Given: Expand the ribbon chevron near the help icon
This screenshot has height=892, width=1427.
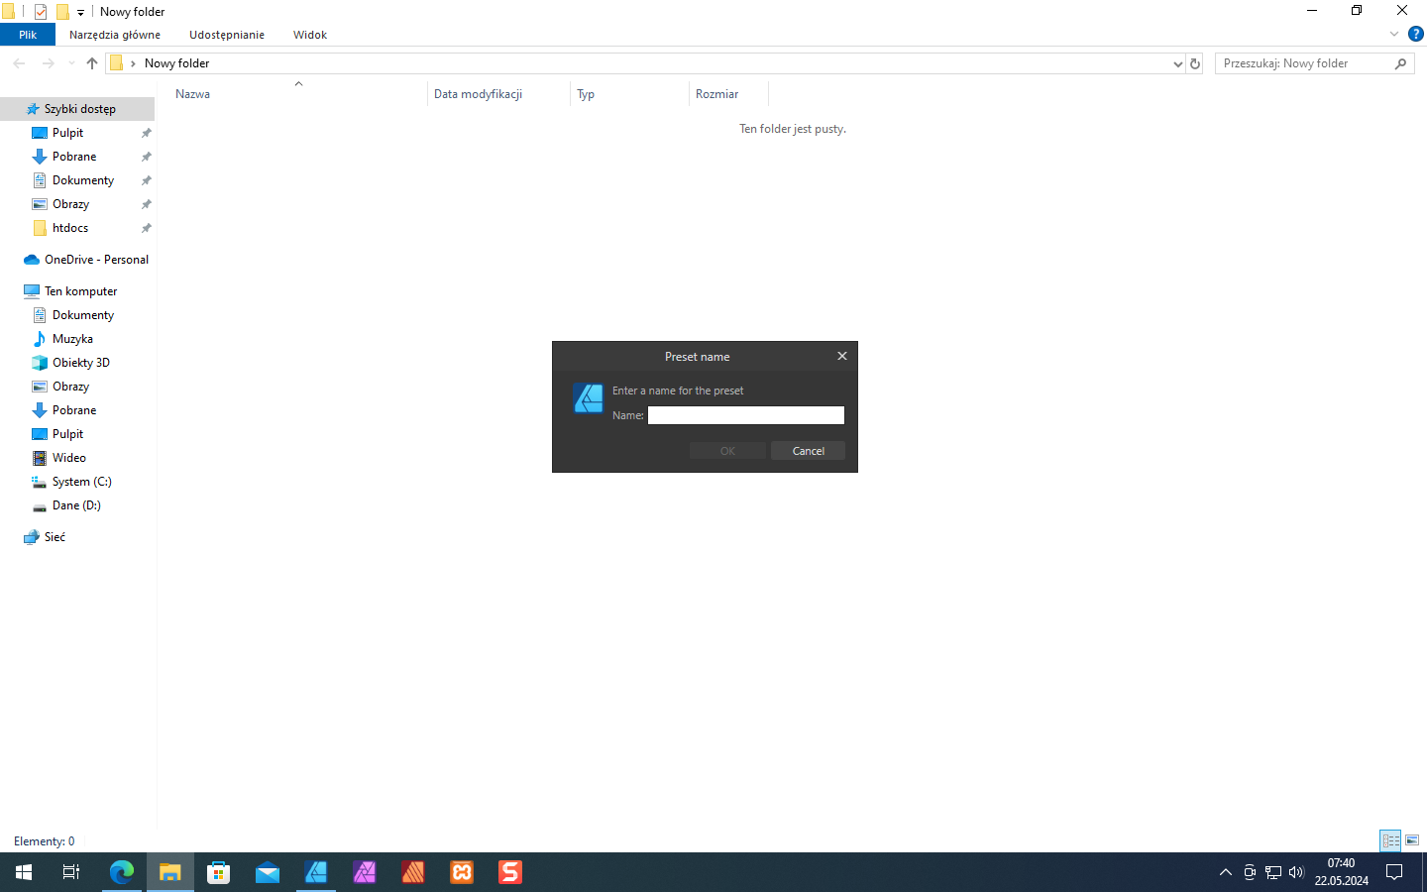Looking at the screenshot, I should (1393, 33).
